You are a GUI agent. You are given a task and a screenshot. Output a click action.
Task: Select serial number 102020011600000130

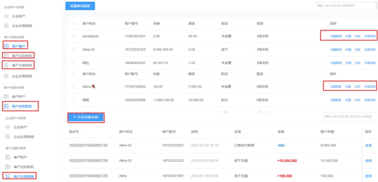88,145
